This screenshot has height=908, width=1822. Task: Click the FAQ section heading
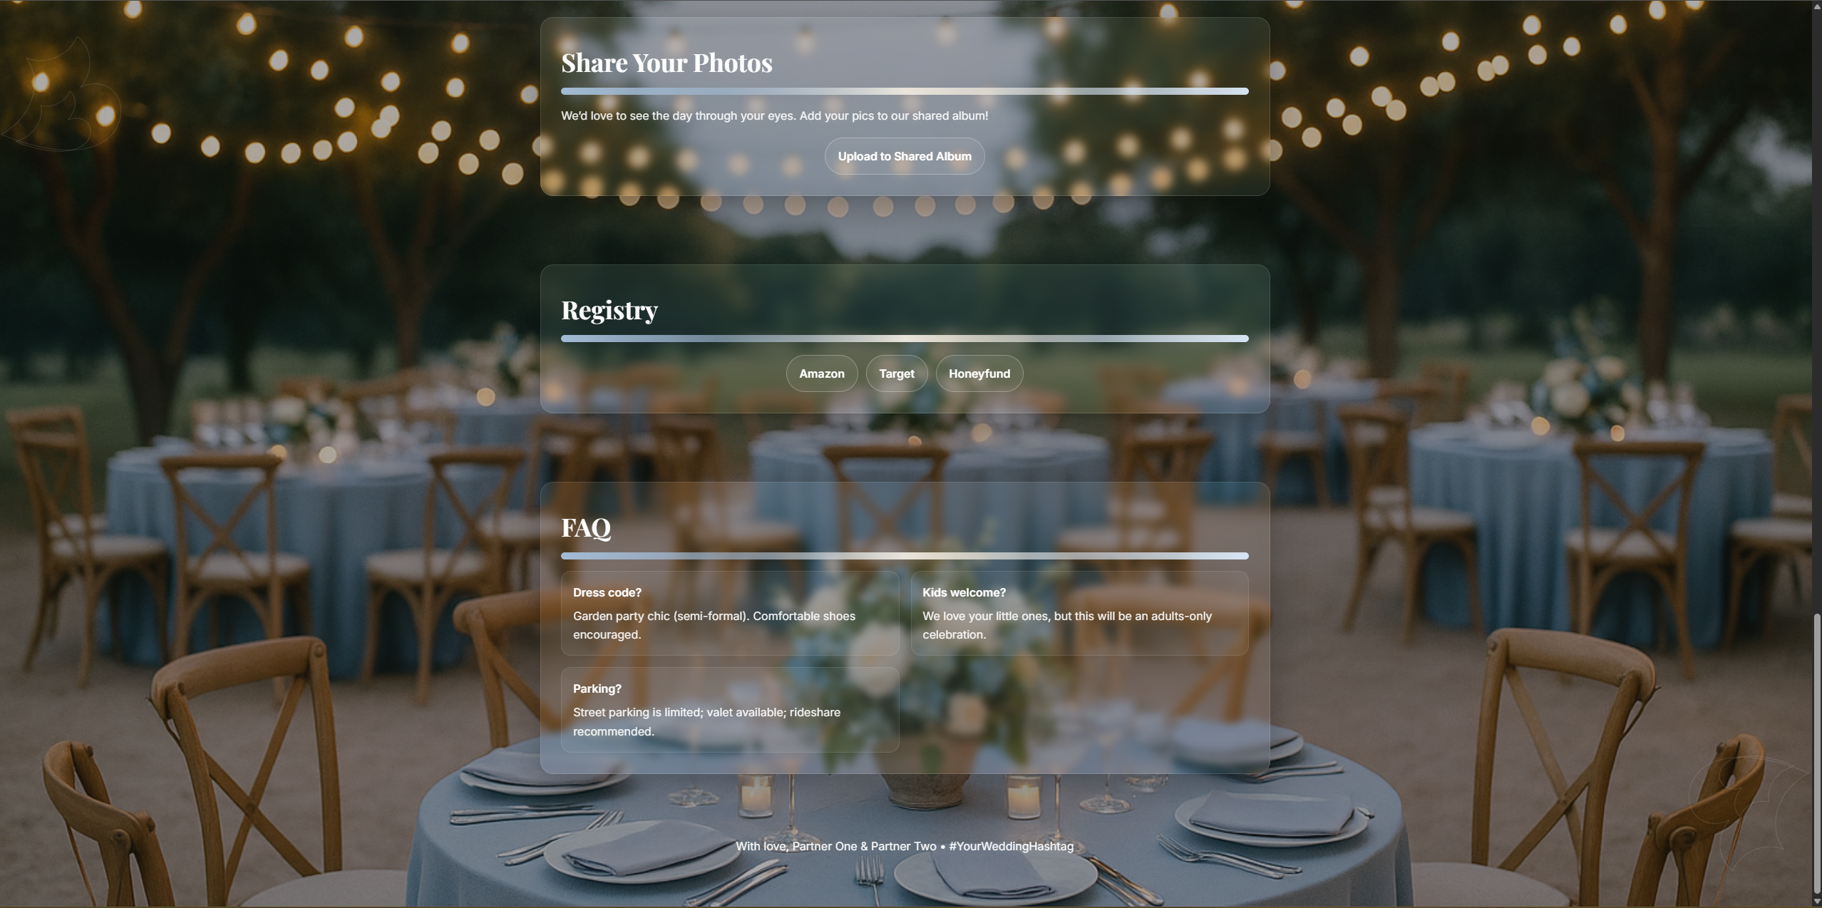point(586,527)
